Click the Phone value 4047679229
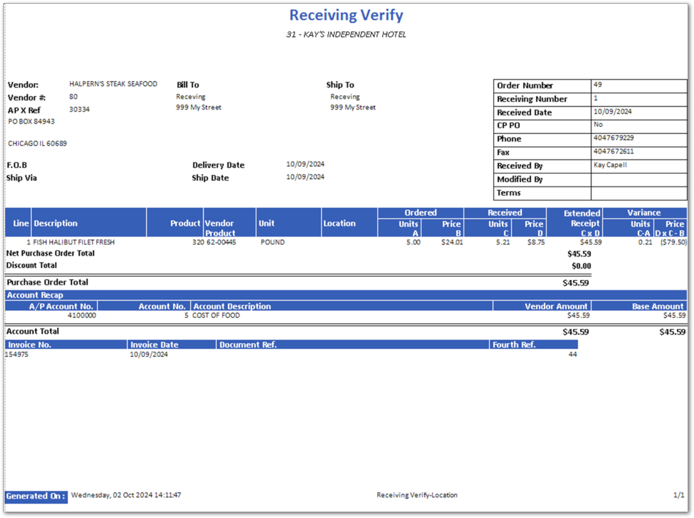Screen dimensions: 694x518 coord(613,138)
